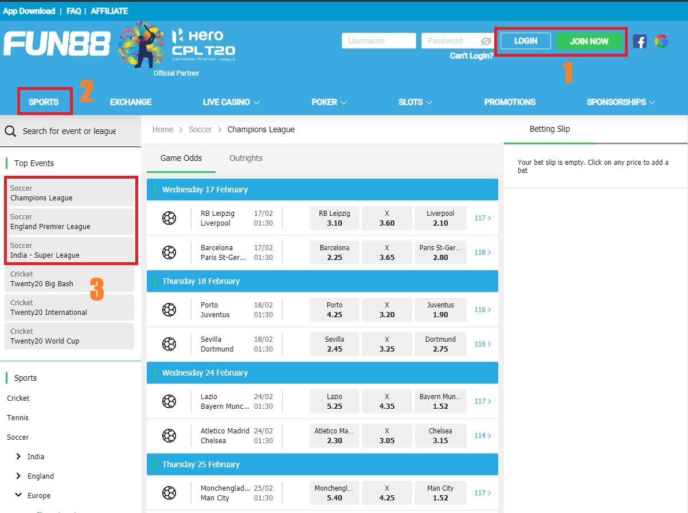Select Cricket in the Sports list

18,398
